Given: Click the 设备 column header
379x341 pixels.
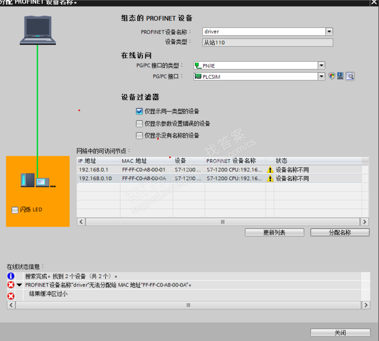Looking at the screenshot, I should (189, 161).
